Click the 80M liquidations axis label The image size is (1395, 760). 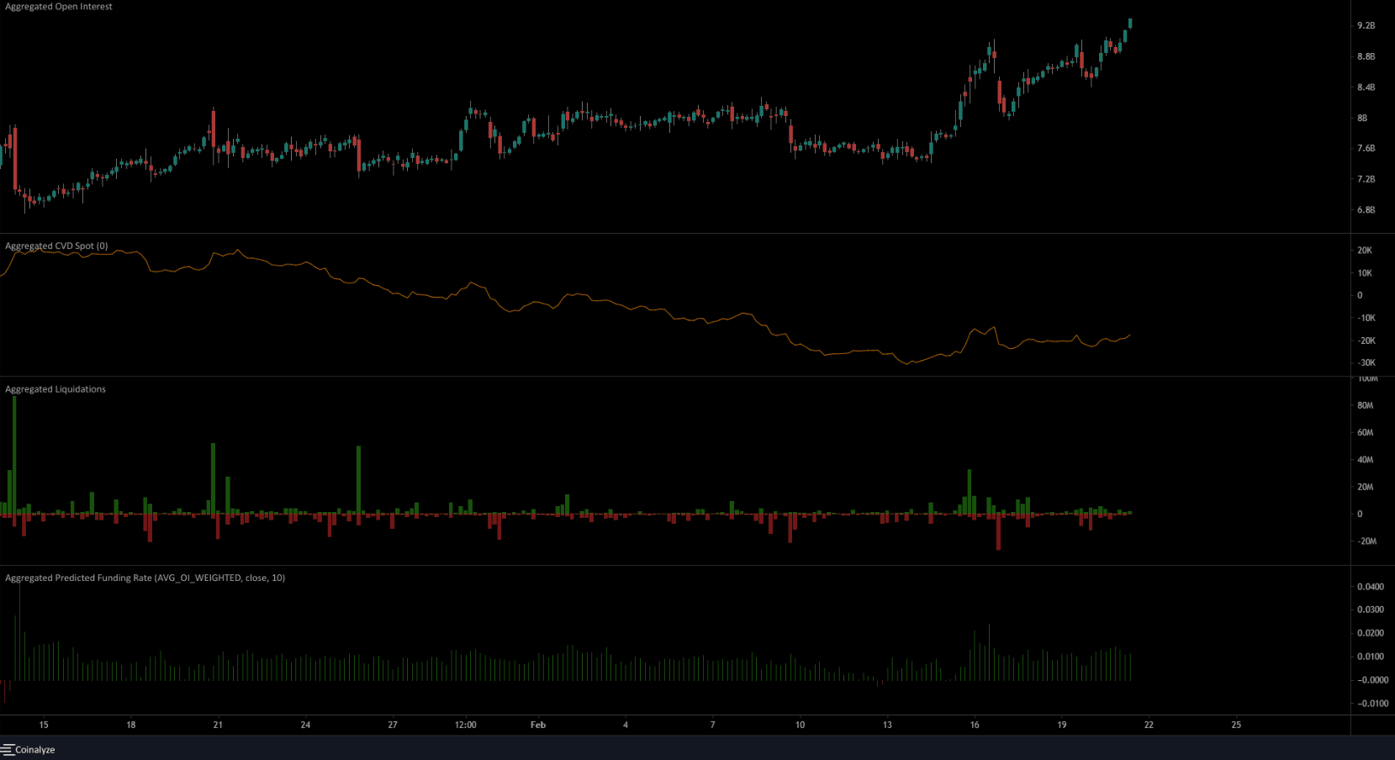(x=1365, y=406)
